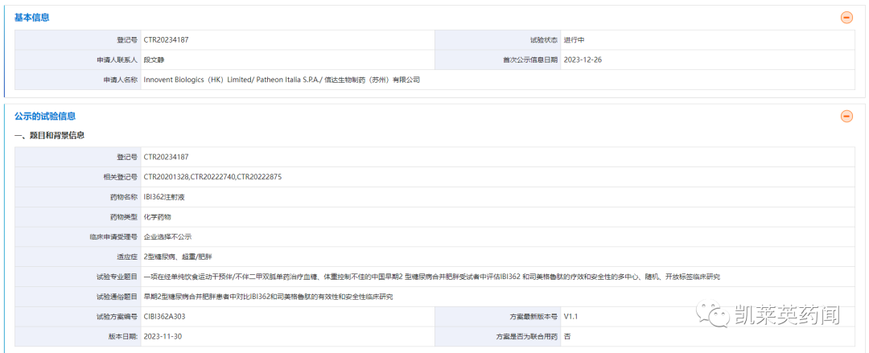869x353 pixels.
Task: Click the indication 2型糖尿病、超重/肥胖
Action: [x=178, y=257]
